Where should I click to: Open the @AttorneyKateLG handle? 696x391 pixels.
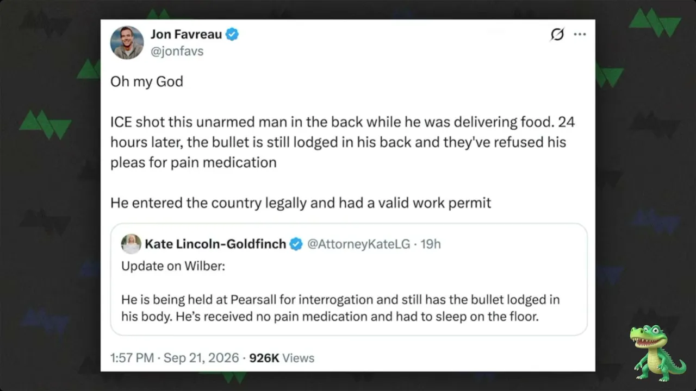click(359, 244)
